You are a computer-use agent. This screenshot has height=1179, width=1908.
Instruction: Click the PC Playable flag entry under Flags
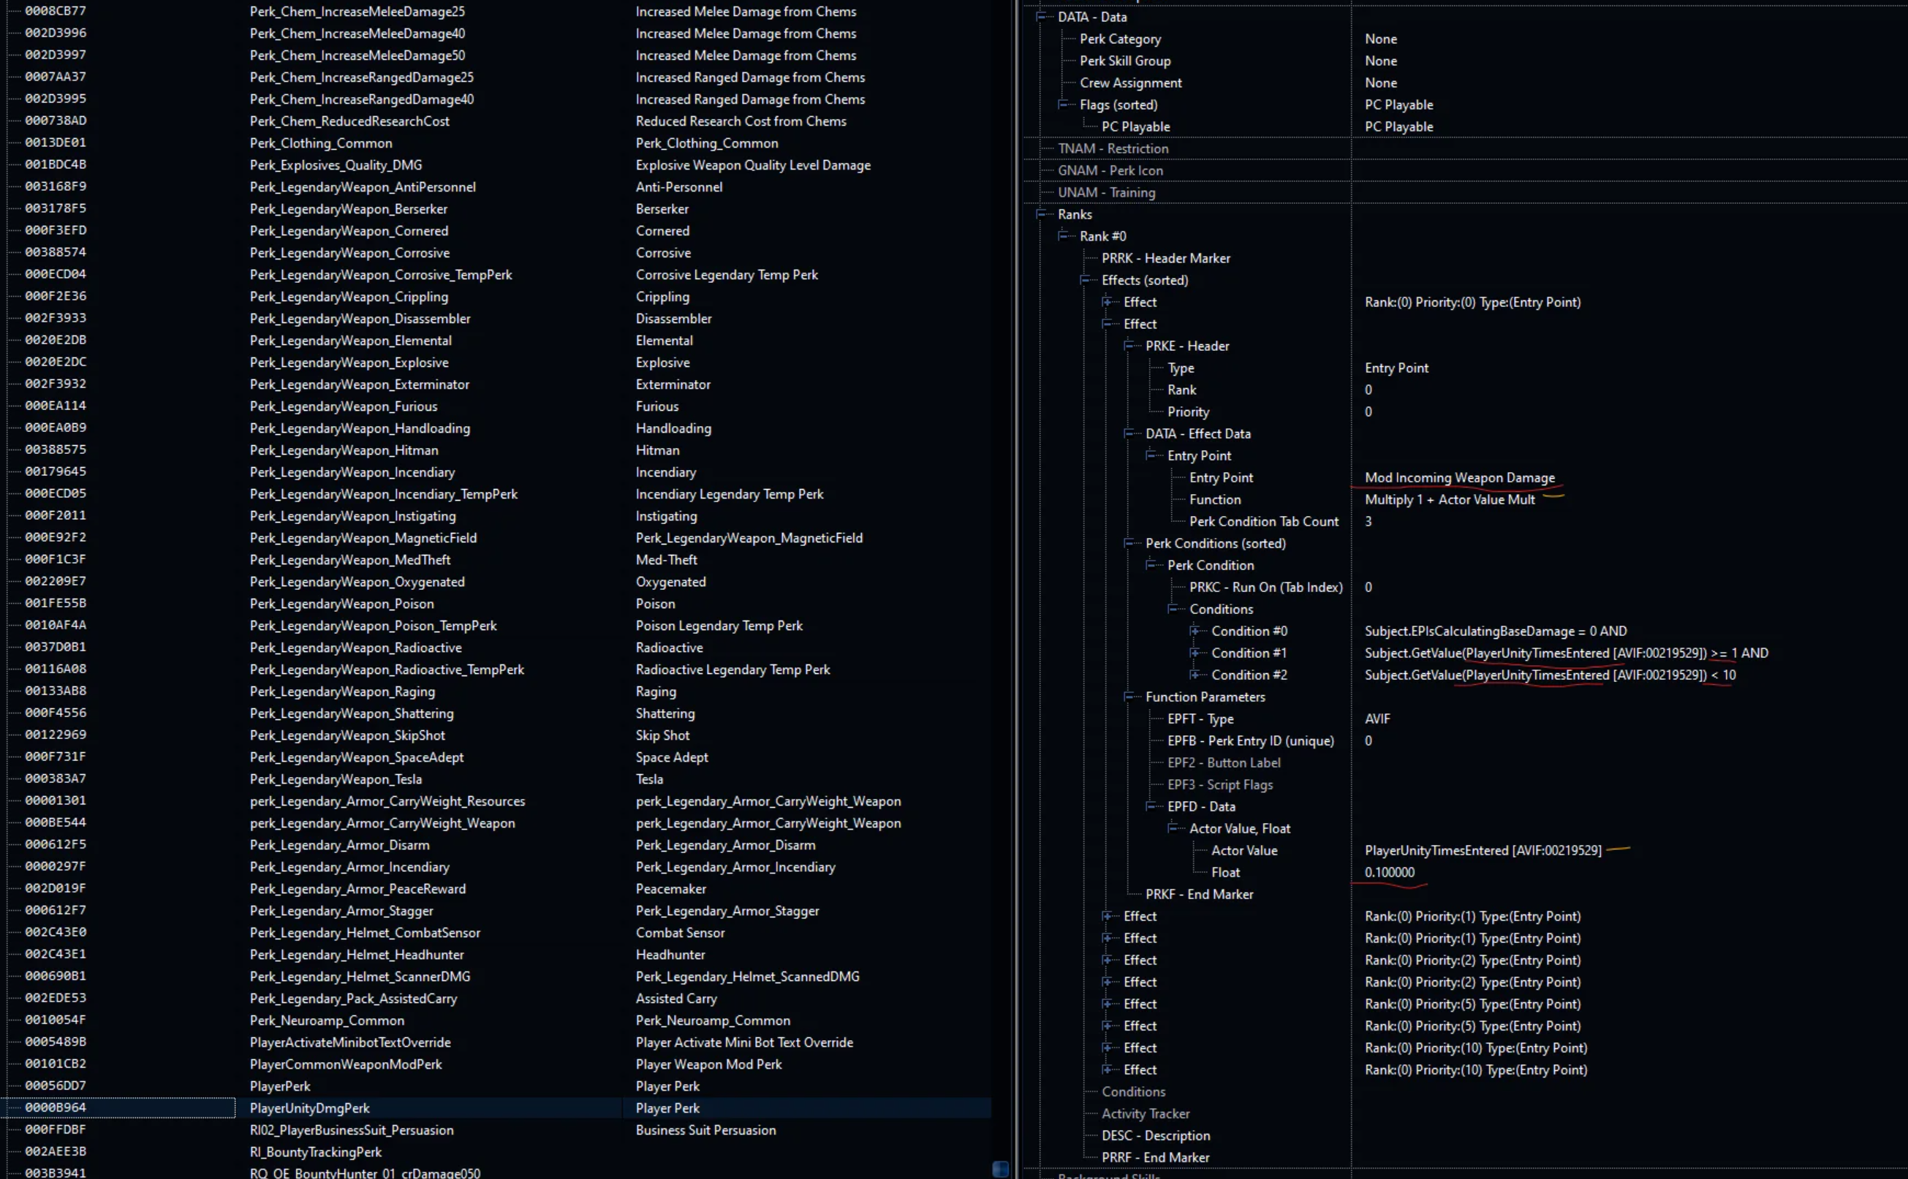click(1135, 126)
